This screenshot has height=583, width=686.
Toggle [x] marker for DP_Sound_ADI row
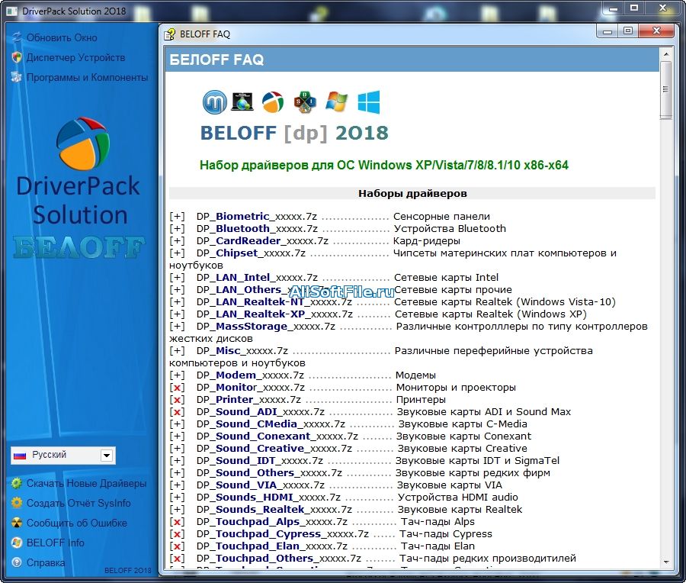pos(177,412)
